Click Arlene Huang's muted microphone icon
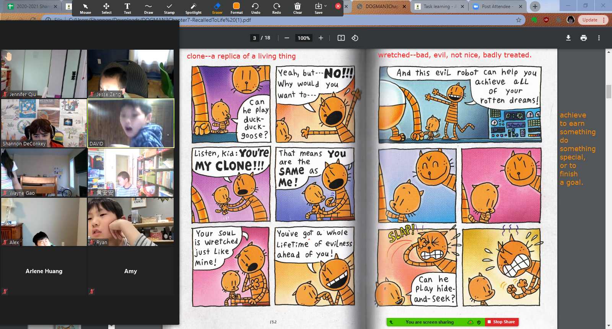 (5, 291)
